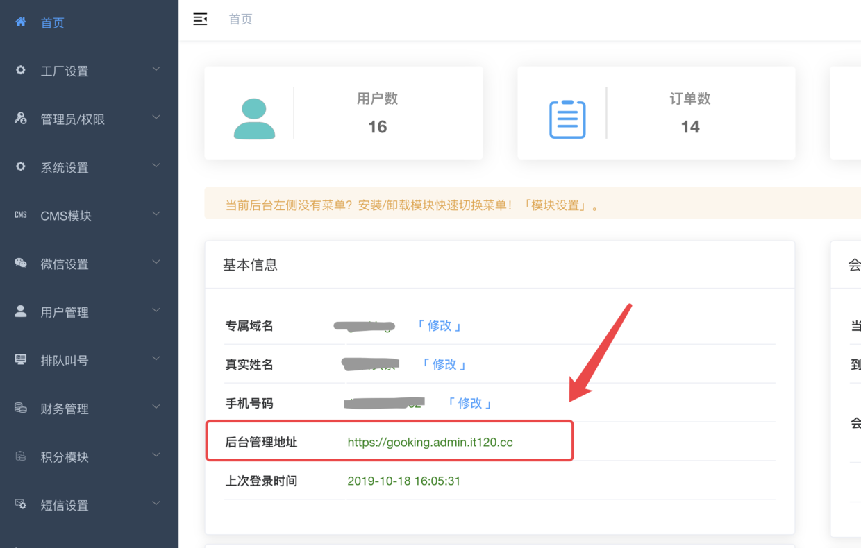Open the 微信设置 menu label
Screen dimensions: 861x548
[x=65, y=264]
